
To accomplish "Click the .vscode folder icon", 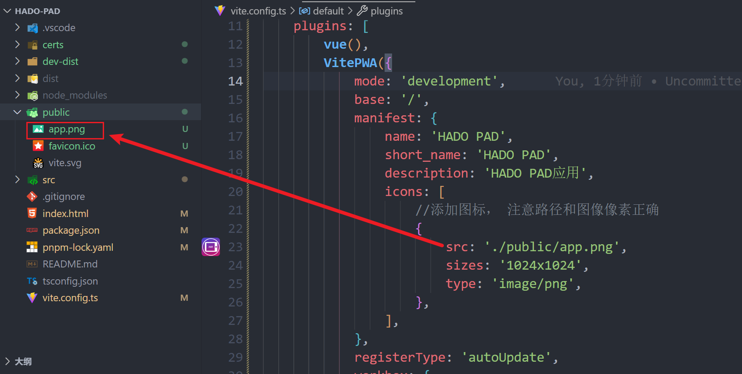I will click(x=32, y=28).
